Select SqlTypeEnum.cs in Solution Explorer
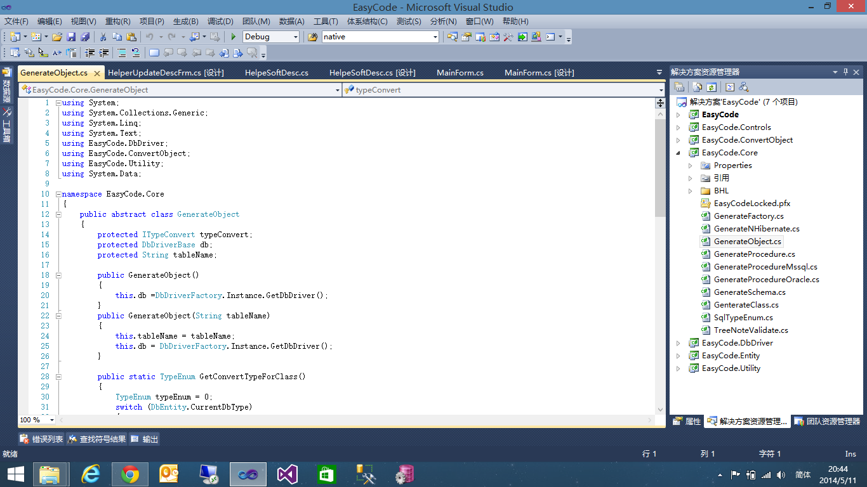 pos(743,318)
